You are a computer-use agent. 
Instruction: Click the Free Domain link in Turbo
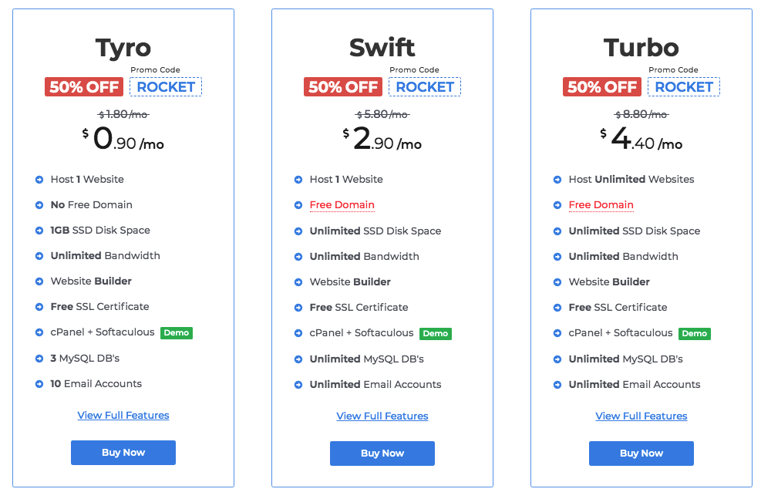click(601, 205)
